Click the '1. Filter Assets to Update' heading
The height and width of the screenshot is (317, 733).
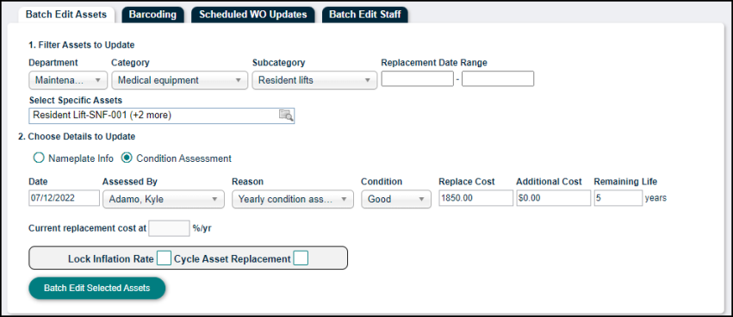[82, 46]
